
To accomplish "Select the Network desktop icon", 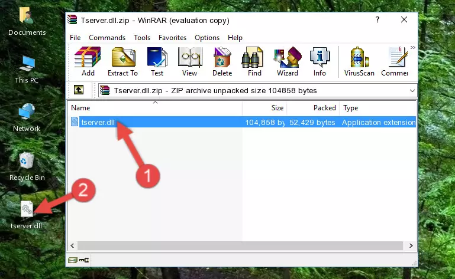I will point(27,117).
